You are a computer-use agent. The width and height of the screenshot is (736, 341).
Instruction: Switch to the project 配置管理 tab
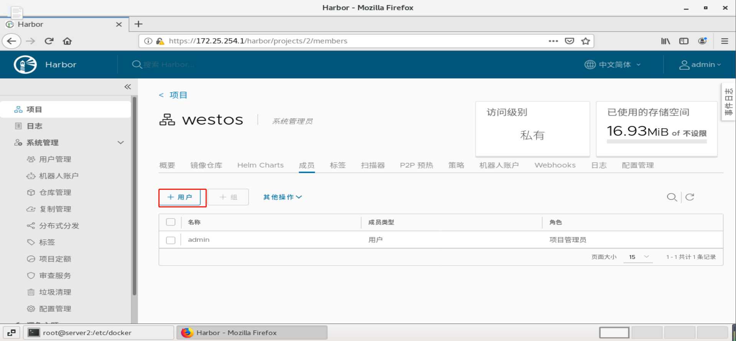click(x=637, y=165)
